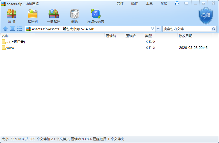Go up one level with the blue arrow
219x143 pixels.
(5, 29)
